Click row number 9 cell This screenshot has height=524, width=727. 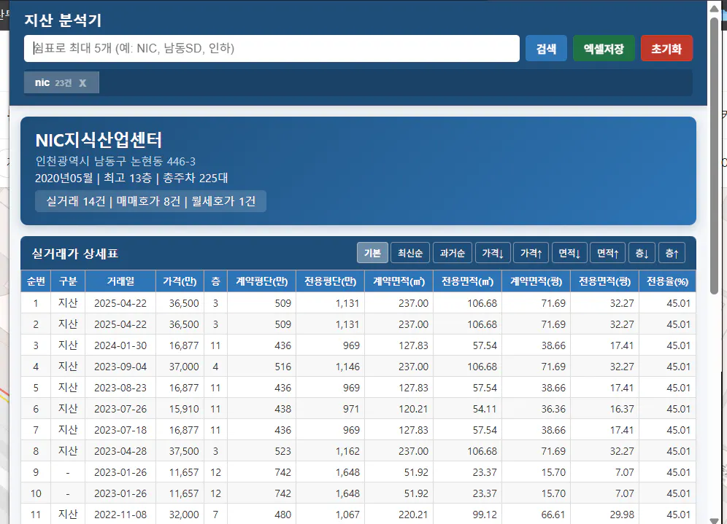point(36,472)
